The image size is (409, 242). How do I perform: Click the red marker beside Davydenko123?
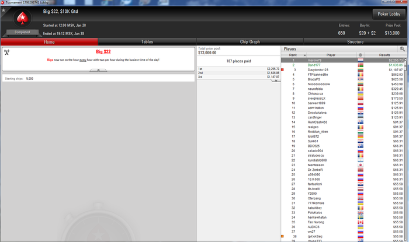pos(282,70)
